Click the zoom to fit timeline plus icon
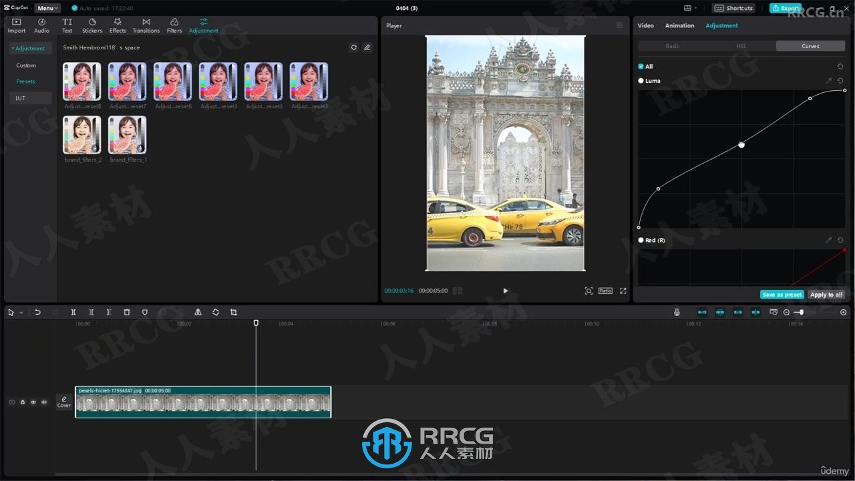Image resolution: width=855 pixels, height=481 pixels. tap(844, 312)
